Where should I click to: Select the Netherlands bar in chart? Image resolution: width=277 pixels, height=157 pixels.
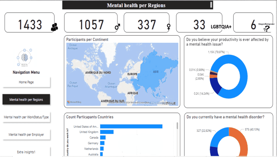pyautogui.click(x=102, y=149)
